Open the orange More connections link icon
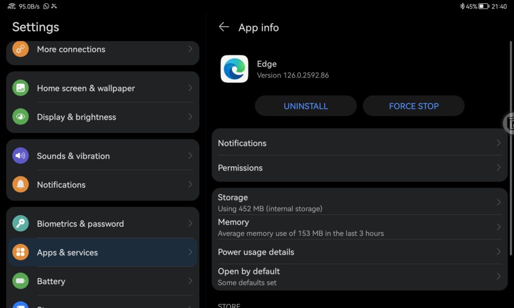This screenshot has width=514, height=308. pos(20,49)
